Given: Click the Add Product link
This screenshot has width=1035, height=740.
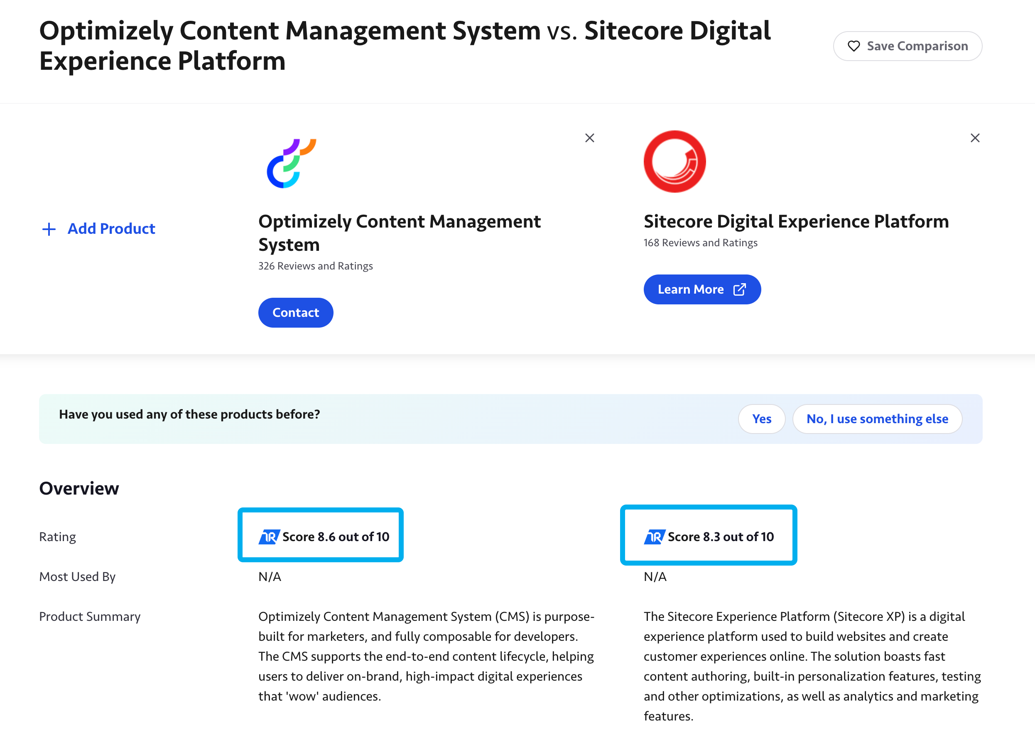Looking at the screenshot, I should [x=111, y=228].
